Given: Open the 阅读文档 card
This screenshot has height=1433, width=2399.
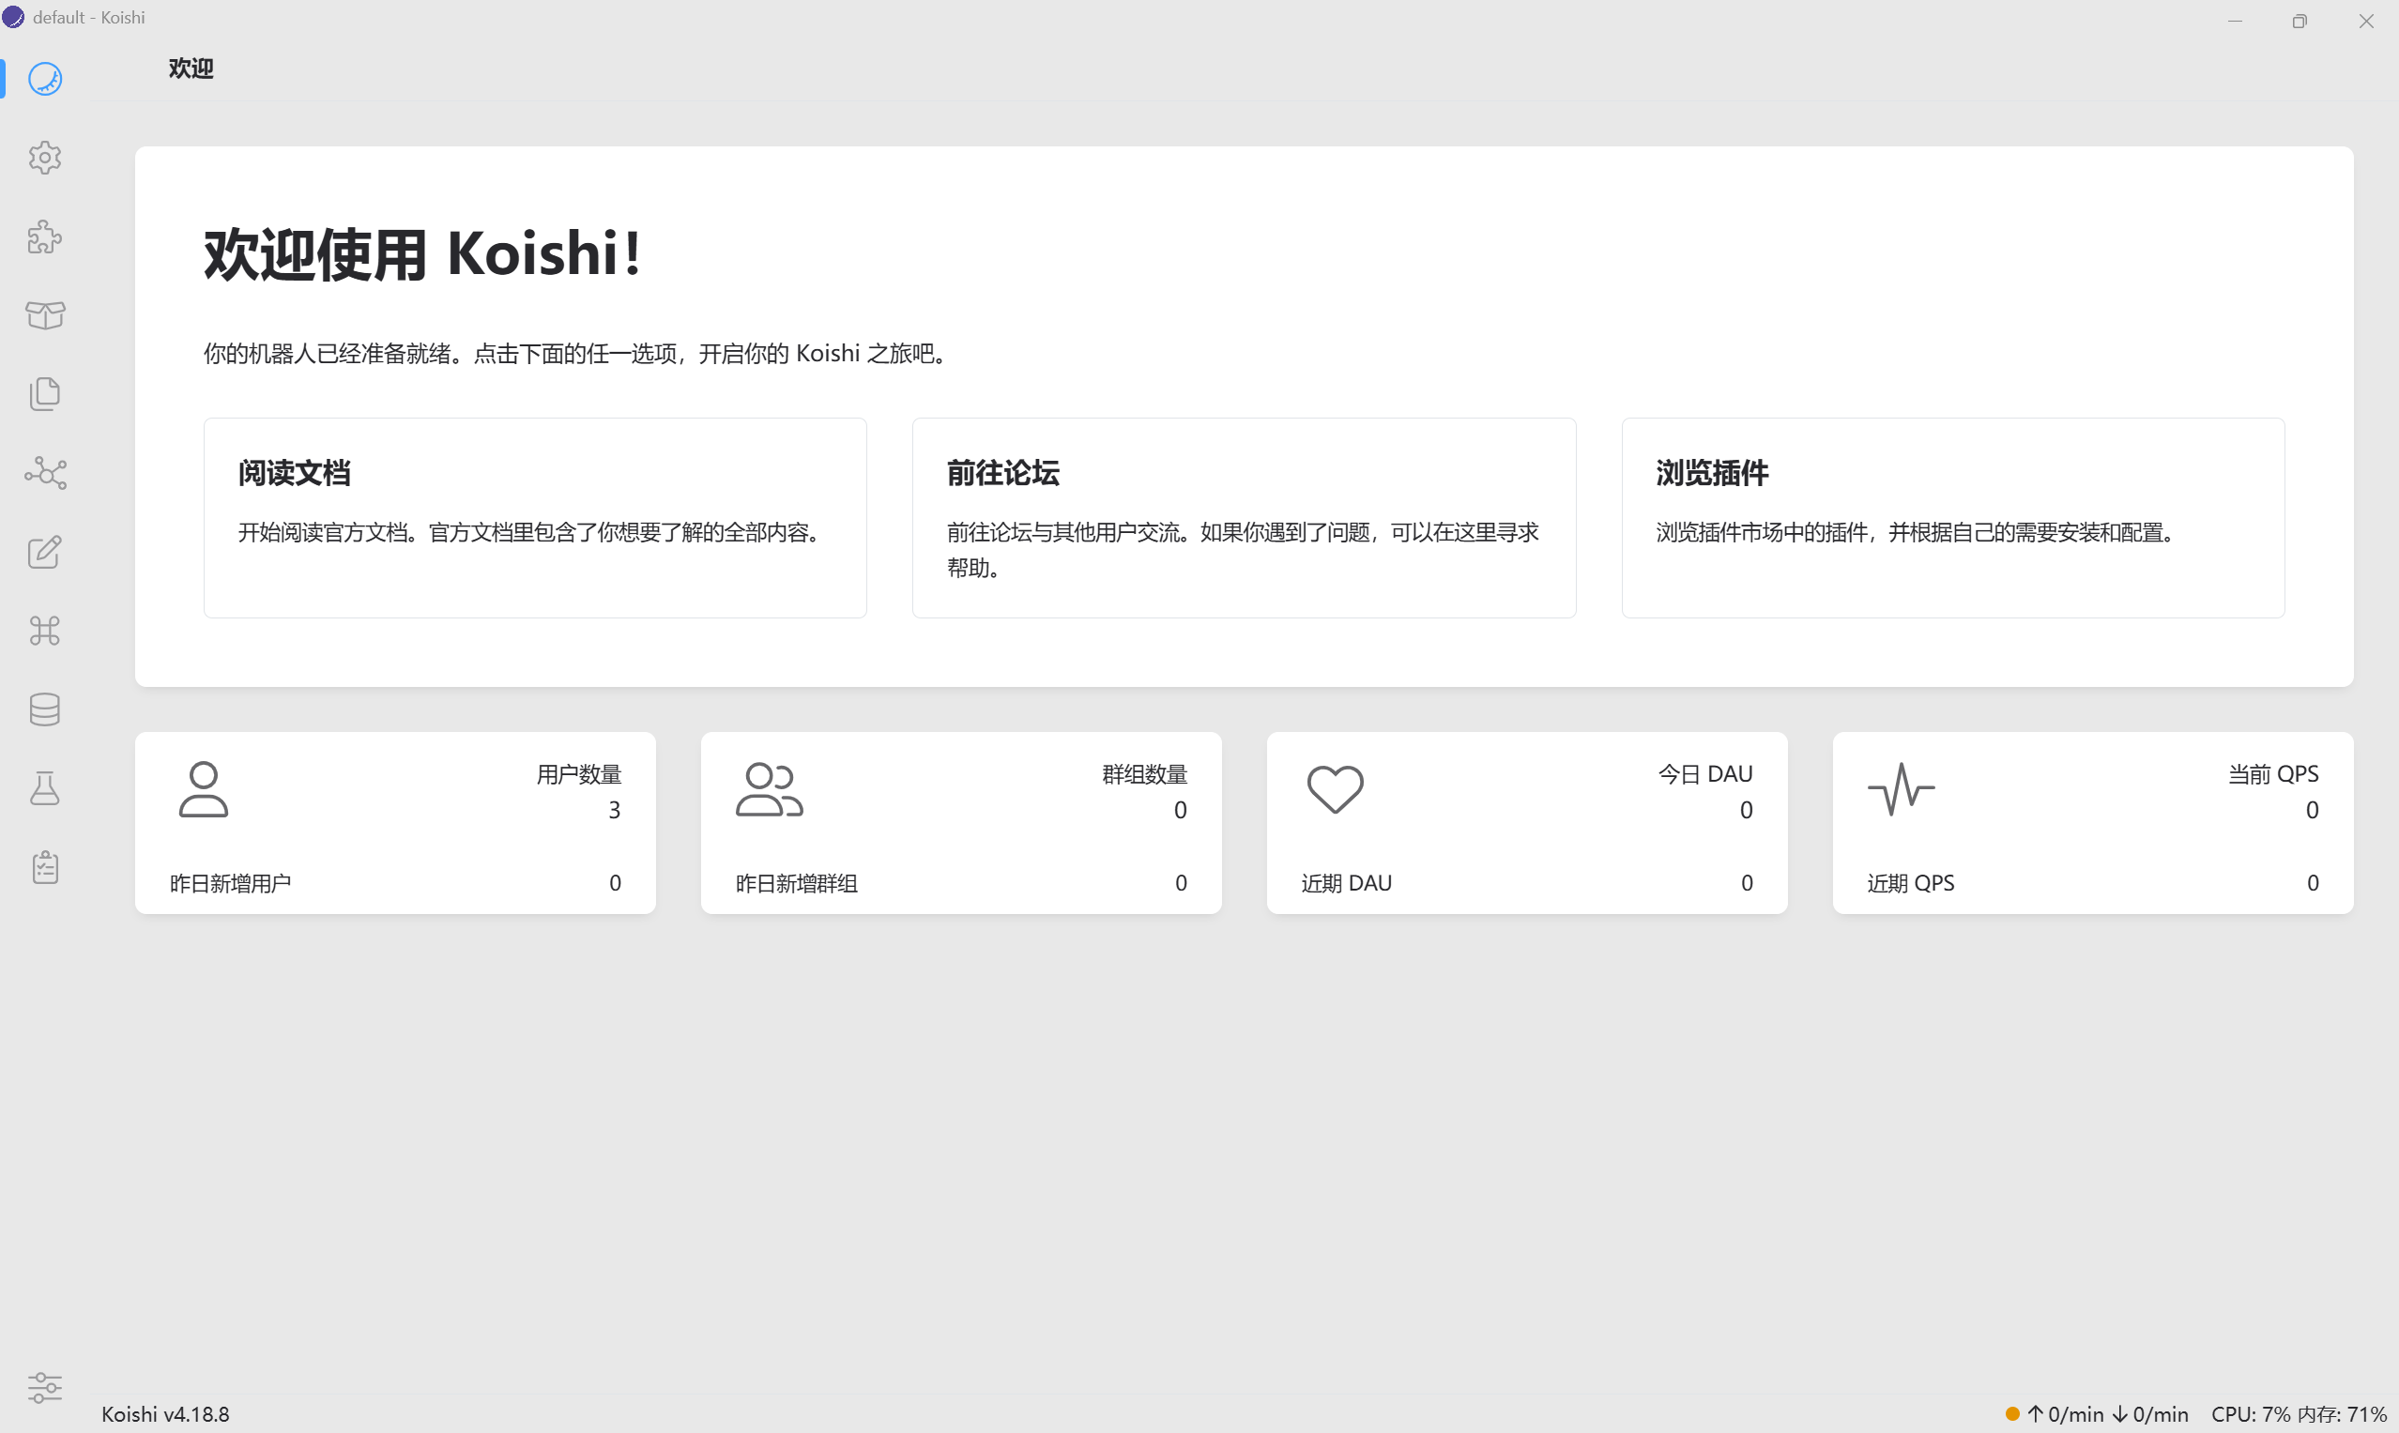Looking at the screenshot, I should click(x=535, y=518).
